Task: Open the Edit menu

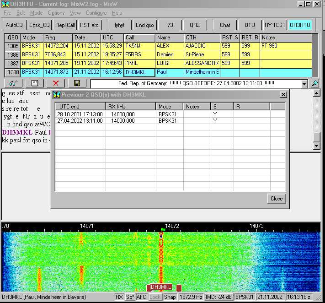Action: pos(21,13)
